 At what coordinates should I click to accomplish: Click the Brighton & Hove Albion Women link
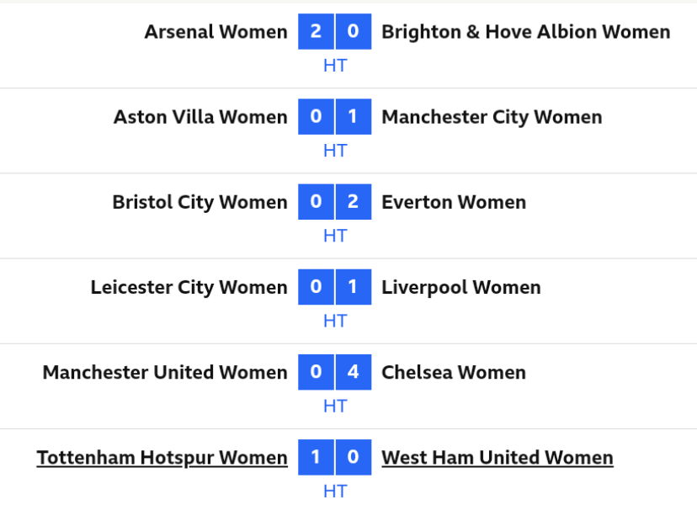tap(526, 31)
